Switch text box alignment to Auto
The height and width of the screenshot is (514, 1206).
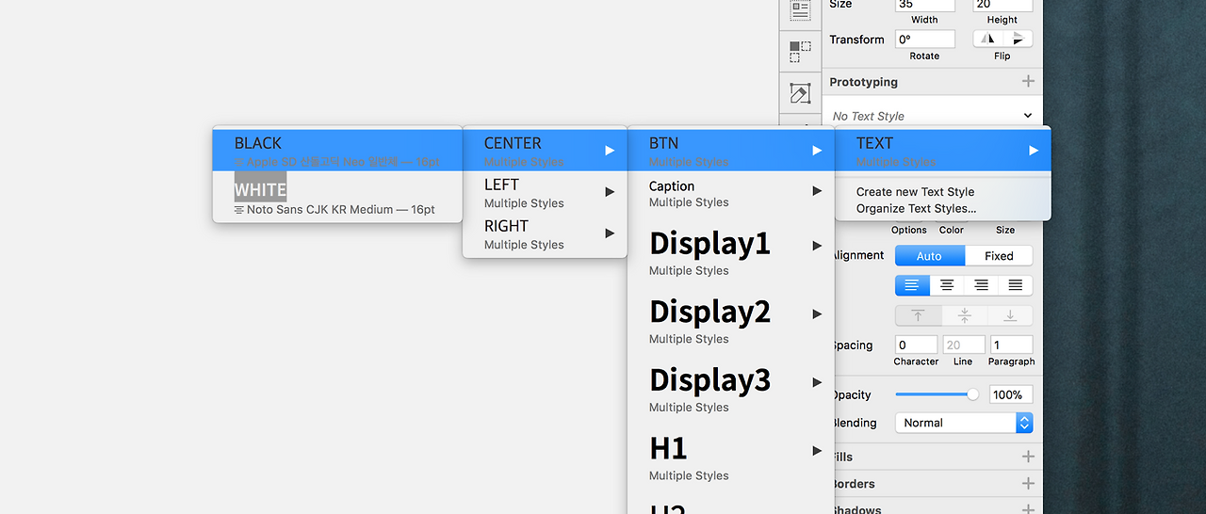tap(929, 256)
